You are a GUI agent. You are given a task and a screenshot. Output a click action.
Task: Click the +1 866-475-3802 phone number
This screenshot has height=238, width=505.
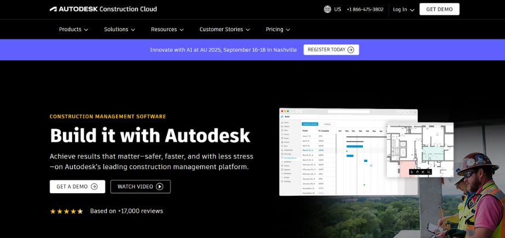coord(365,9)
